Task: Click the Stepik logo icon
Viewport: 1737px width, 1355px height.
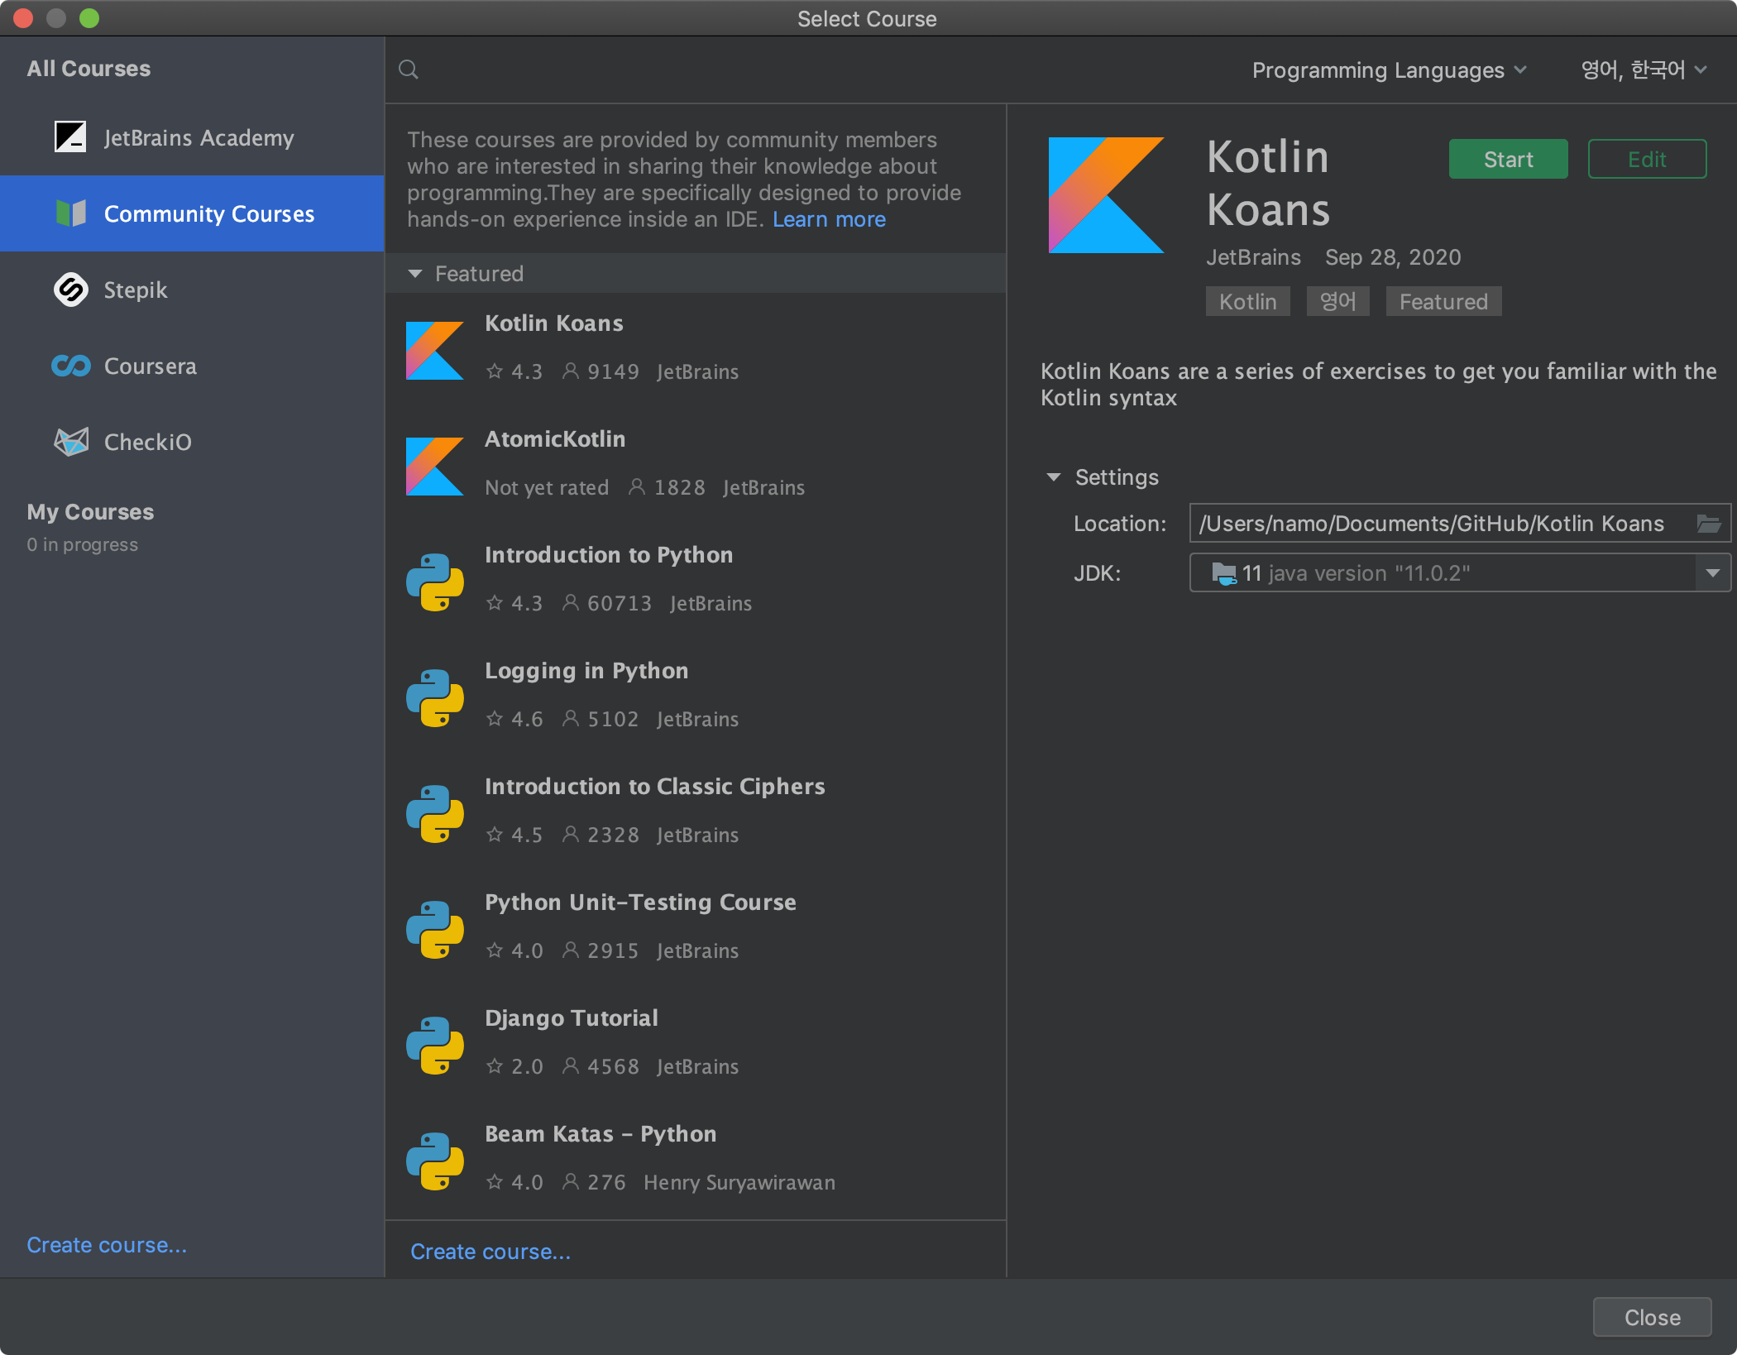Action: tap(70, 290)
